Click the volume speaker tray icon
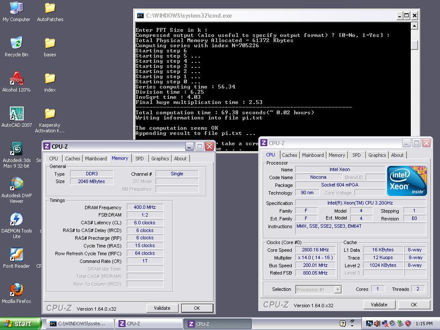The height and width of the screenshot is (330, 440). point(377,324)
